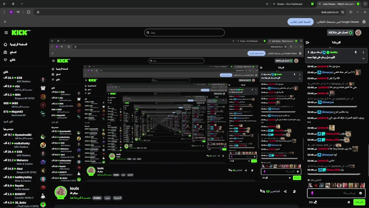Bookmark this page with star icon
Image resolution: width=369 pixels, height=208 pixels.
click(38, 12)
